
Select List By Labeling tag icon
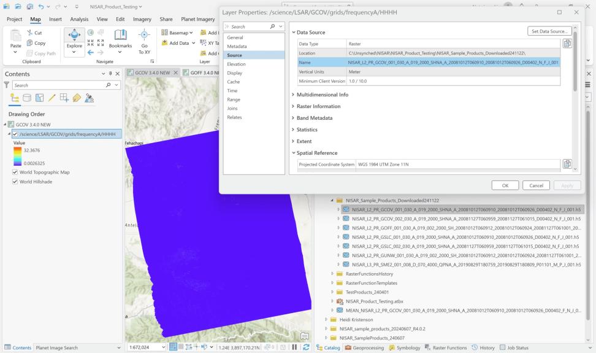[x=77, y=98]
